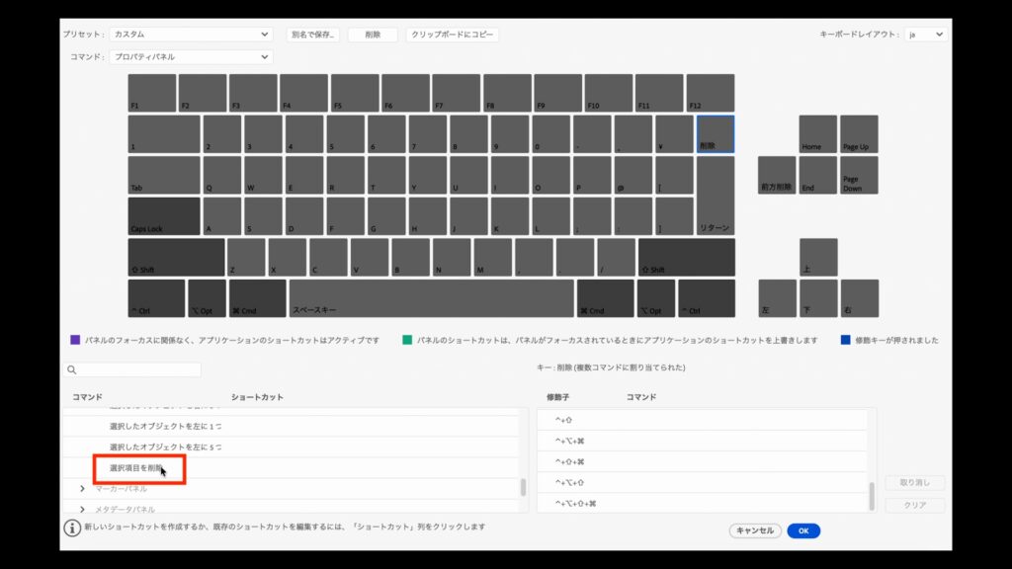
Task: Click the 左 arrow key
Action: click(x=777, y=298)
